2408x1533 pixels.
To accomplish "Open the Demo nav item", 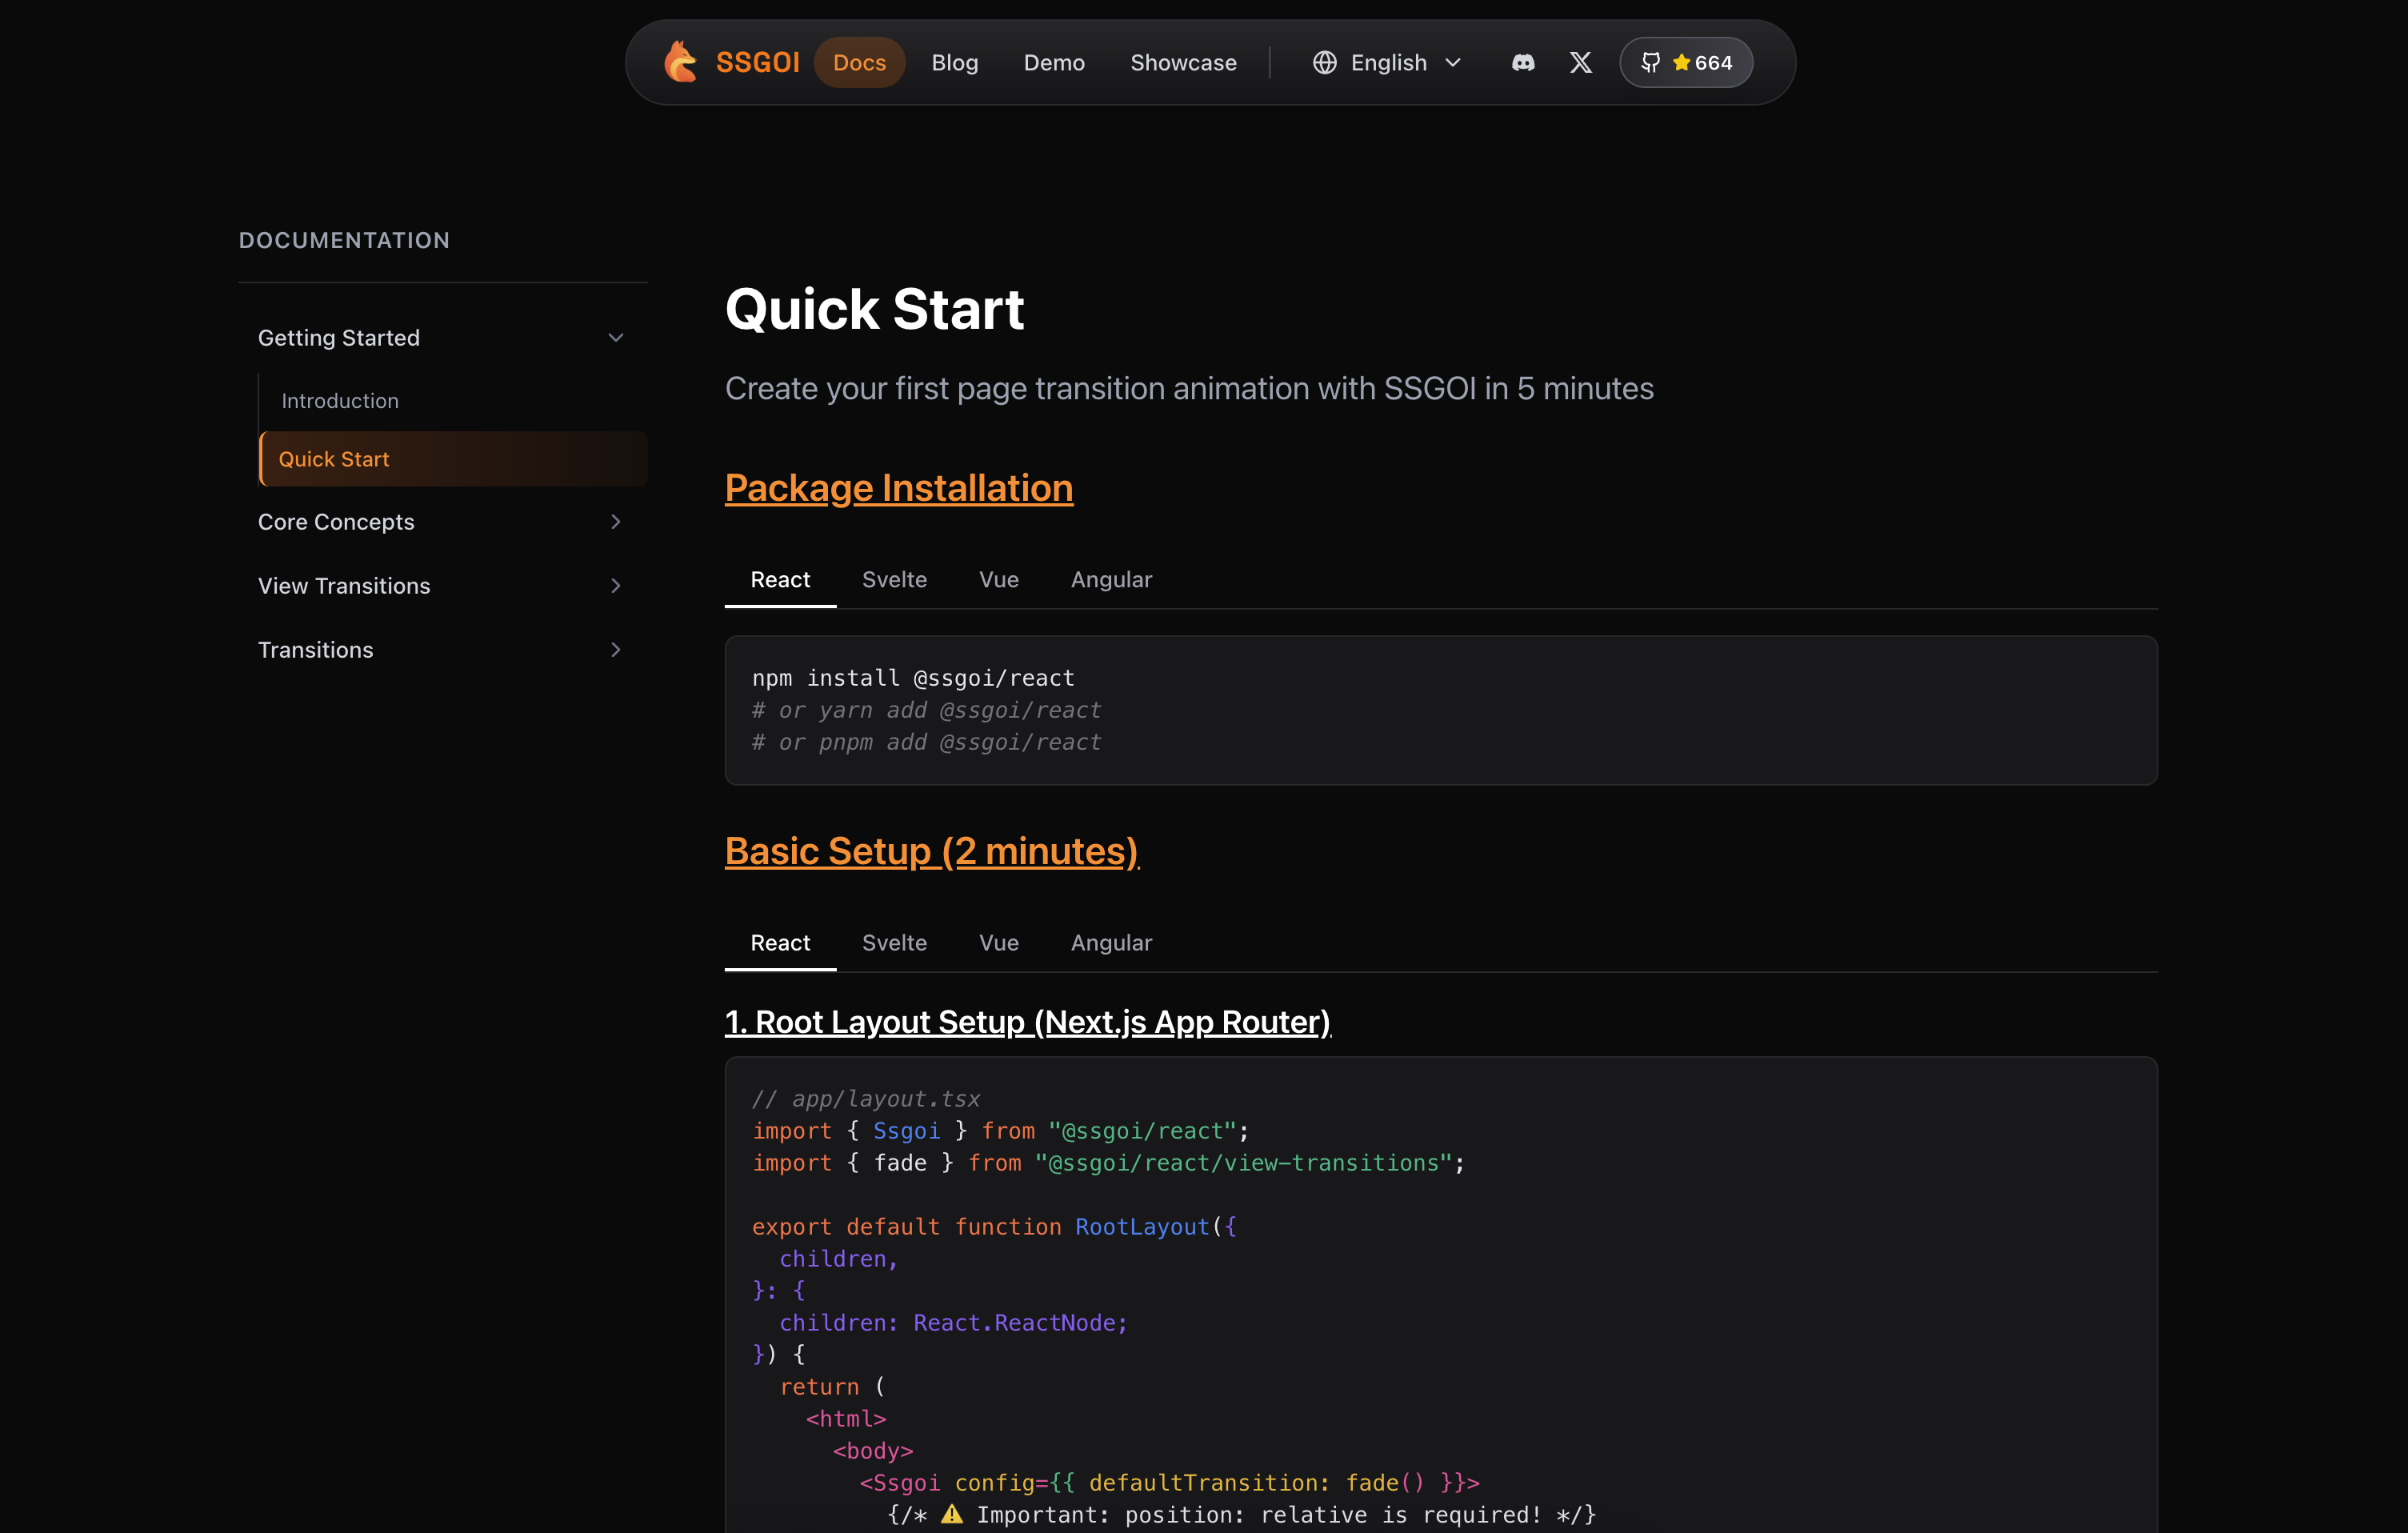I will click(x=1053, y=62).
